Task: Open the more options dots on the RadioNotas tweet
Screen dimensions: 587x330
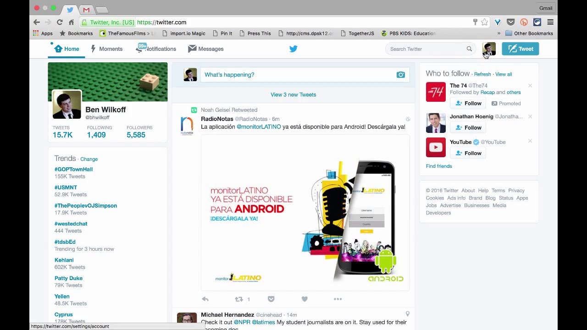Action: (338, 299)
